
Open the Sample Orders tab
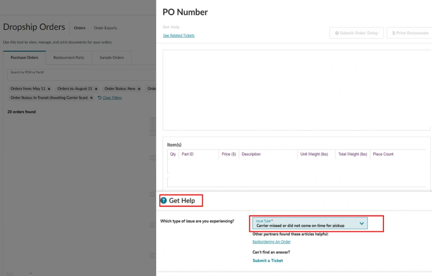111,57
